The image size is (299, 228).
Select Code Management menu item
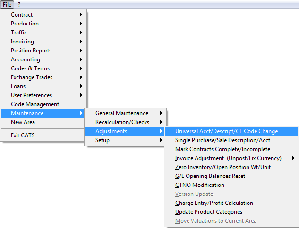pos(43,104)
